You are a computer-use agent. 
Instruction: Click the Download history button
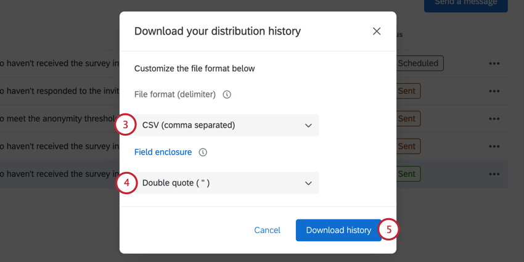pyautogui.click(x=338, y=230)
